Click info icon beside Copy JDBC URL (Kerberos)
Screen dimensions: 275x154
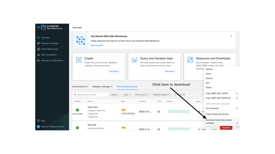pos(237,98)
